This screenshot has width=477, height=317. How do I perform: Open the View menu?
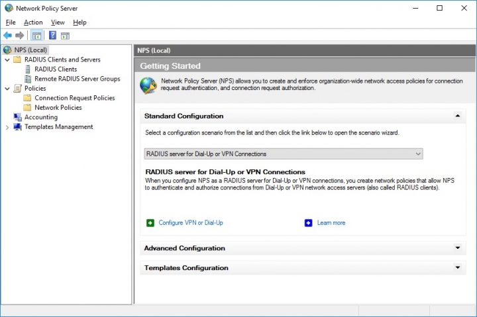[x=58, y=23]
